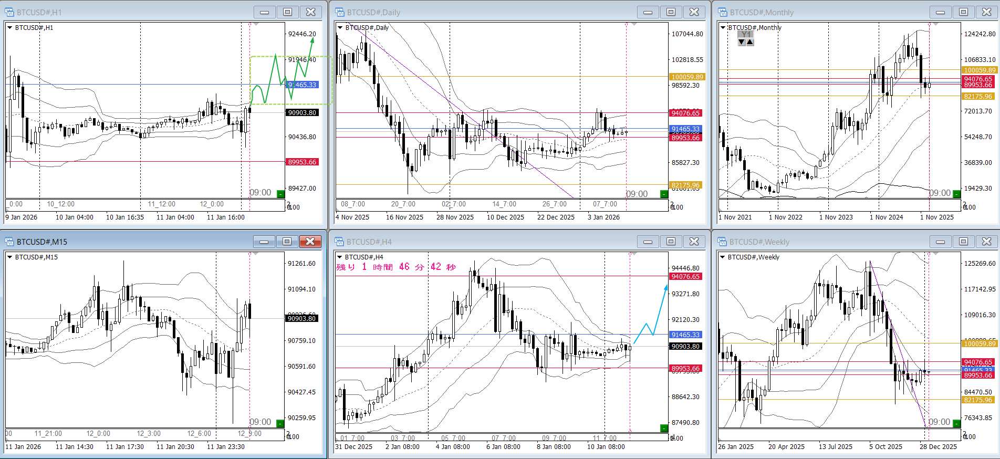Click the BTCUSD#,Daily window title icon
Viewport: 1000px width, 459px height.
[340, 12]
